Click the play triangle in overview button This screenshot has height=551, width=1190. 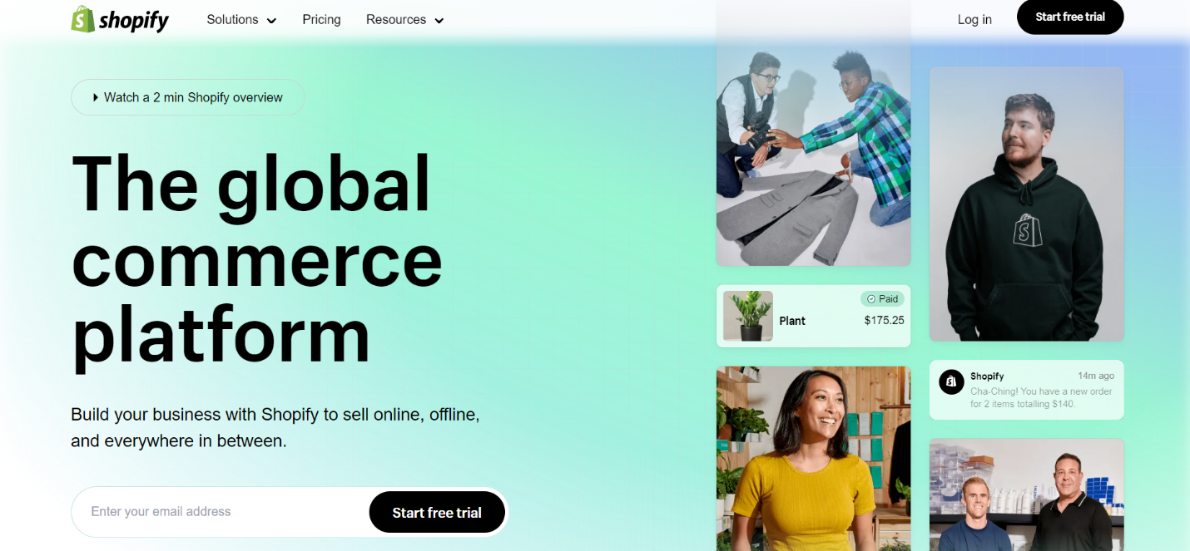tap(96, 97)
